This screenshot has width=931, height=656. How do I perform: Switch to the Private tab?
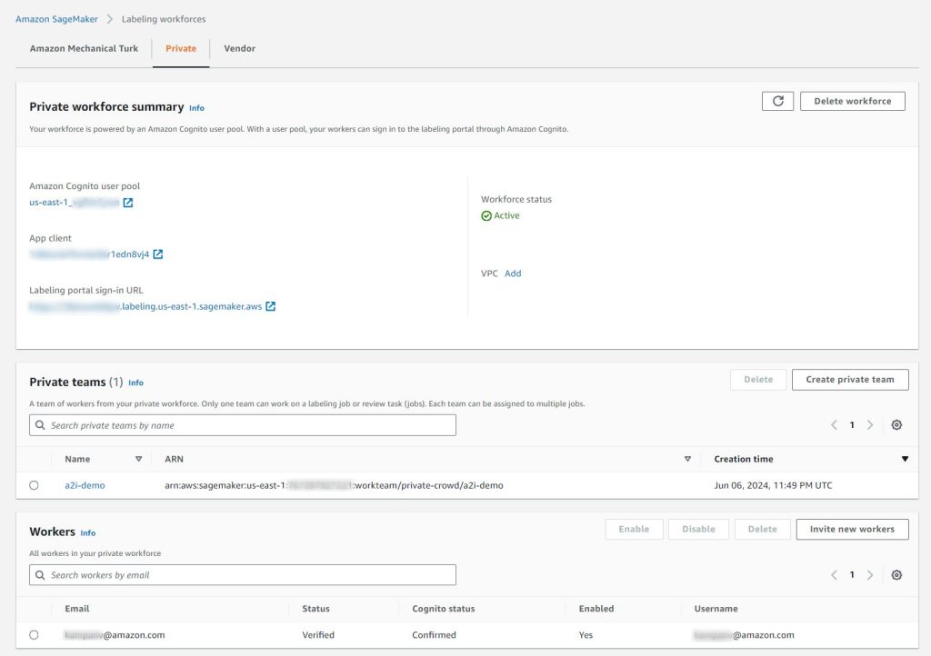[x=181, y=49]
